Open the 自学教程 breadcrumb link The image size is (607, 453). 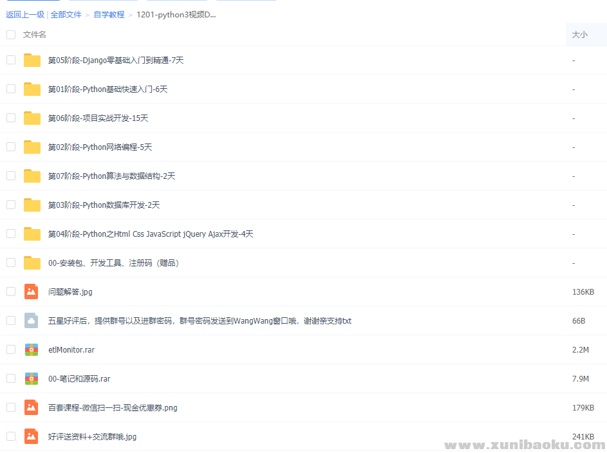pos(109,14)
